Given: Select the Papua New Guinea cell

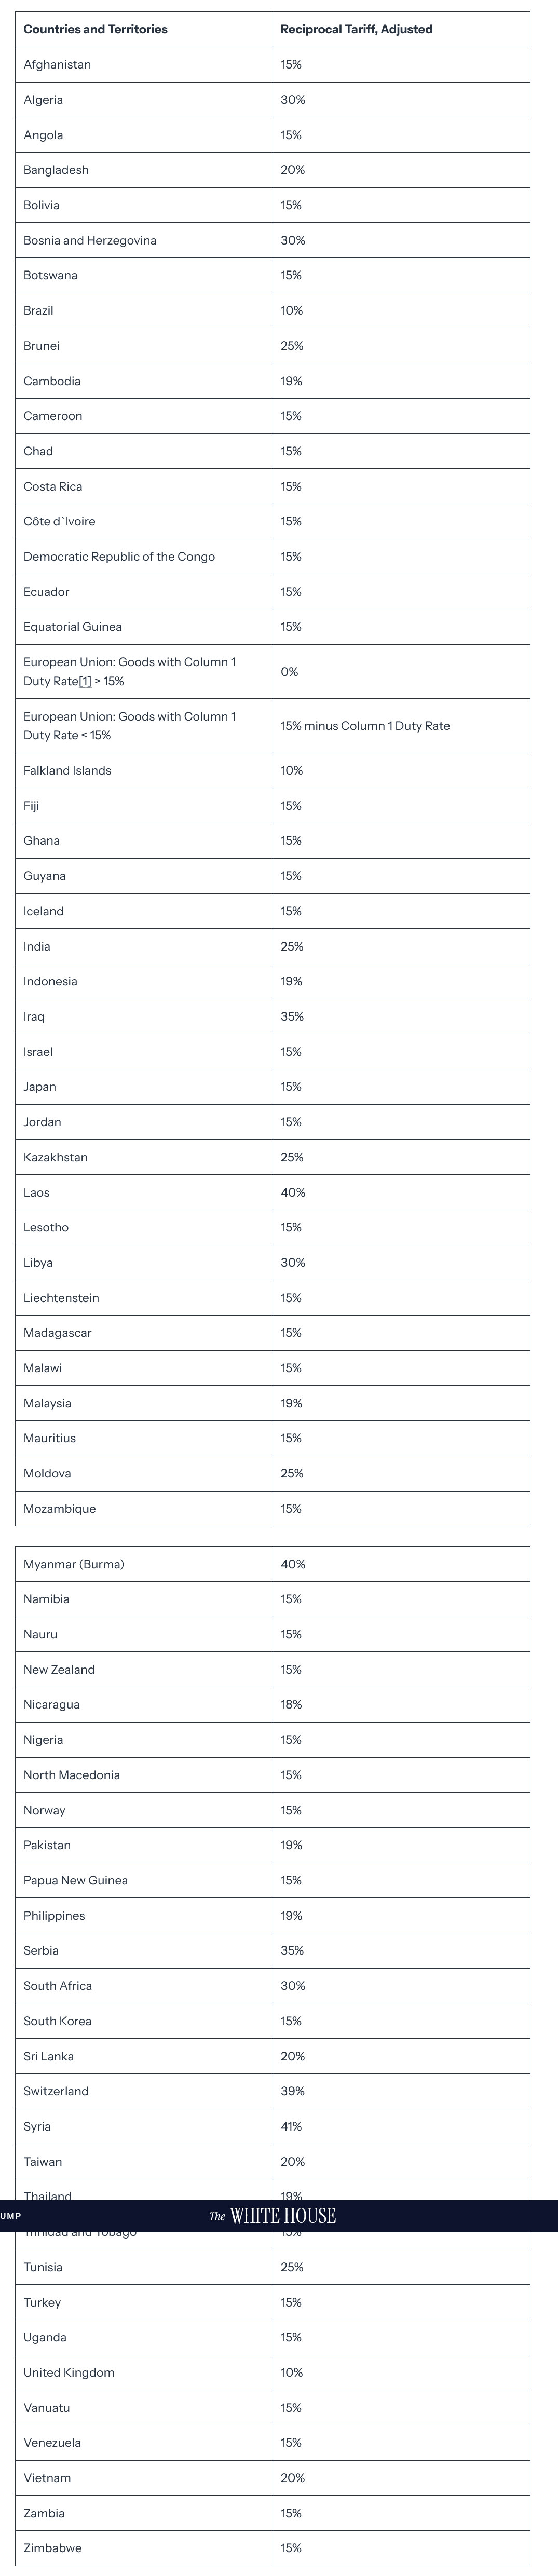Looking at the screenshot, I should (x=76, y=1880).
